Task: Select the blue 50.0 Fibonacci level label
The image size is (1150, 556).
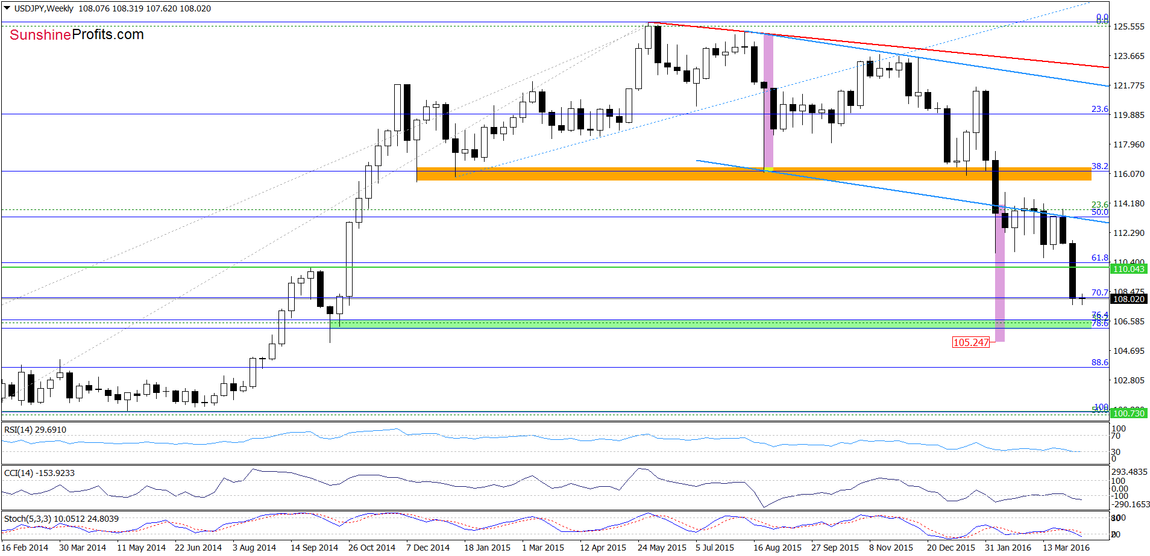Action: coord(1099,212)
